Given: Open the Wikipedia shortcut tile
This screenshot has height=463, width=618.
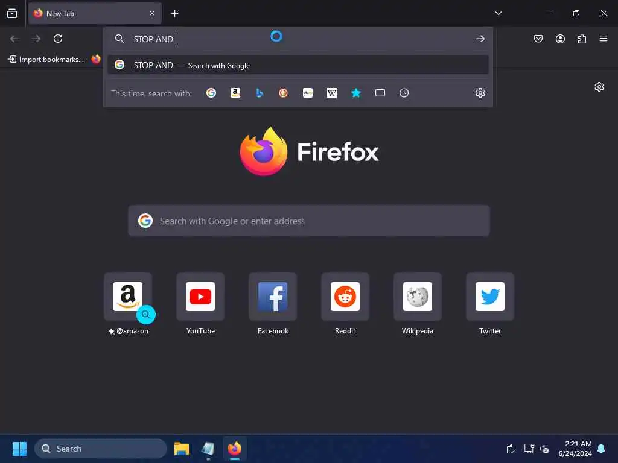Looking at the screenshot, I should point(418,297).
